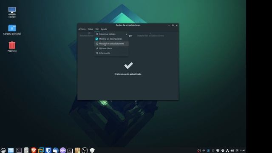Open Bitwarden from the panel
272x153 pixels.
[48, 150]
